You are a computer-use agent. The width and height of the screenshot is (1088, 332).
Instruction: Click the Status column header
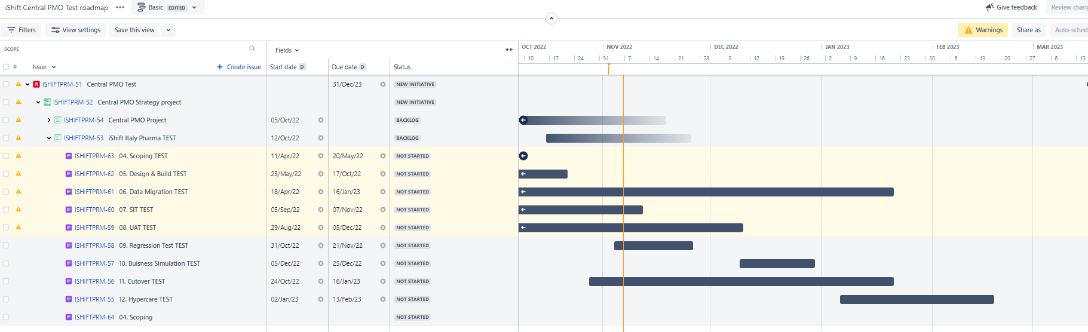pyautogui.click(x=402, y=67)
